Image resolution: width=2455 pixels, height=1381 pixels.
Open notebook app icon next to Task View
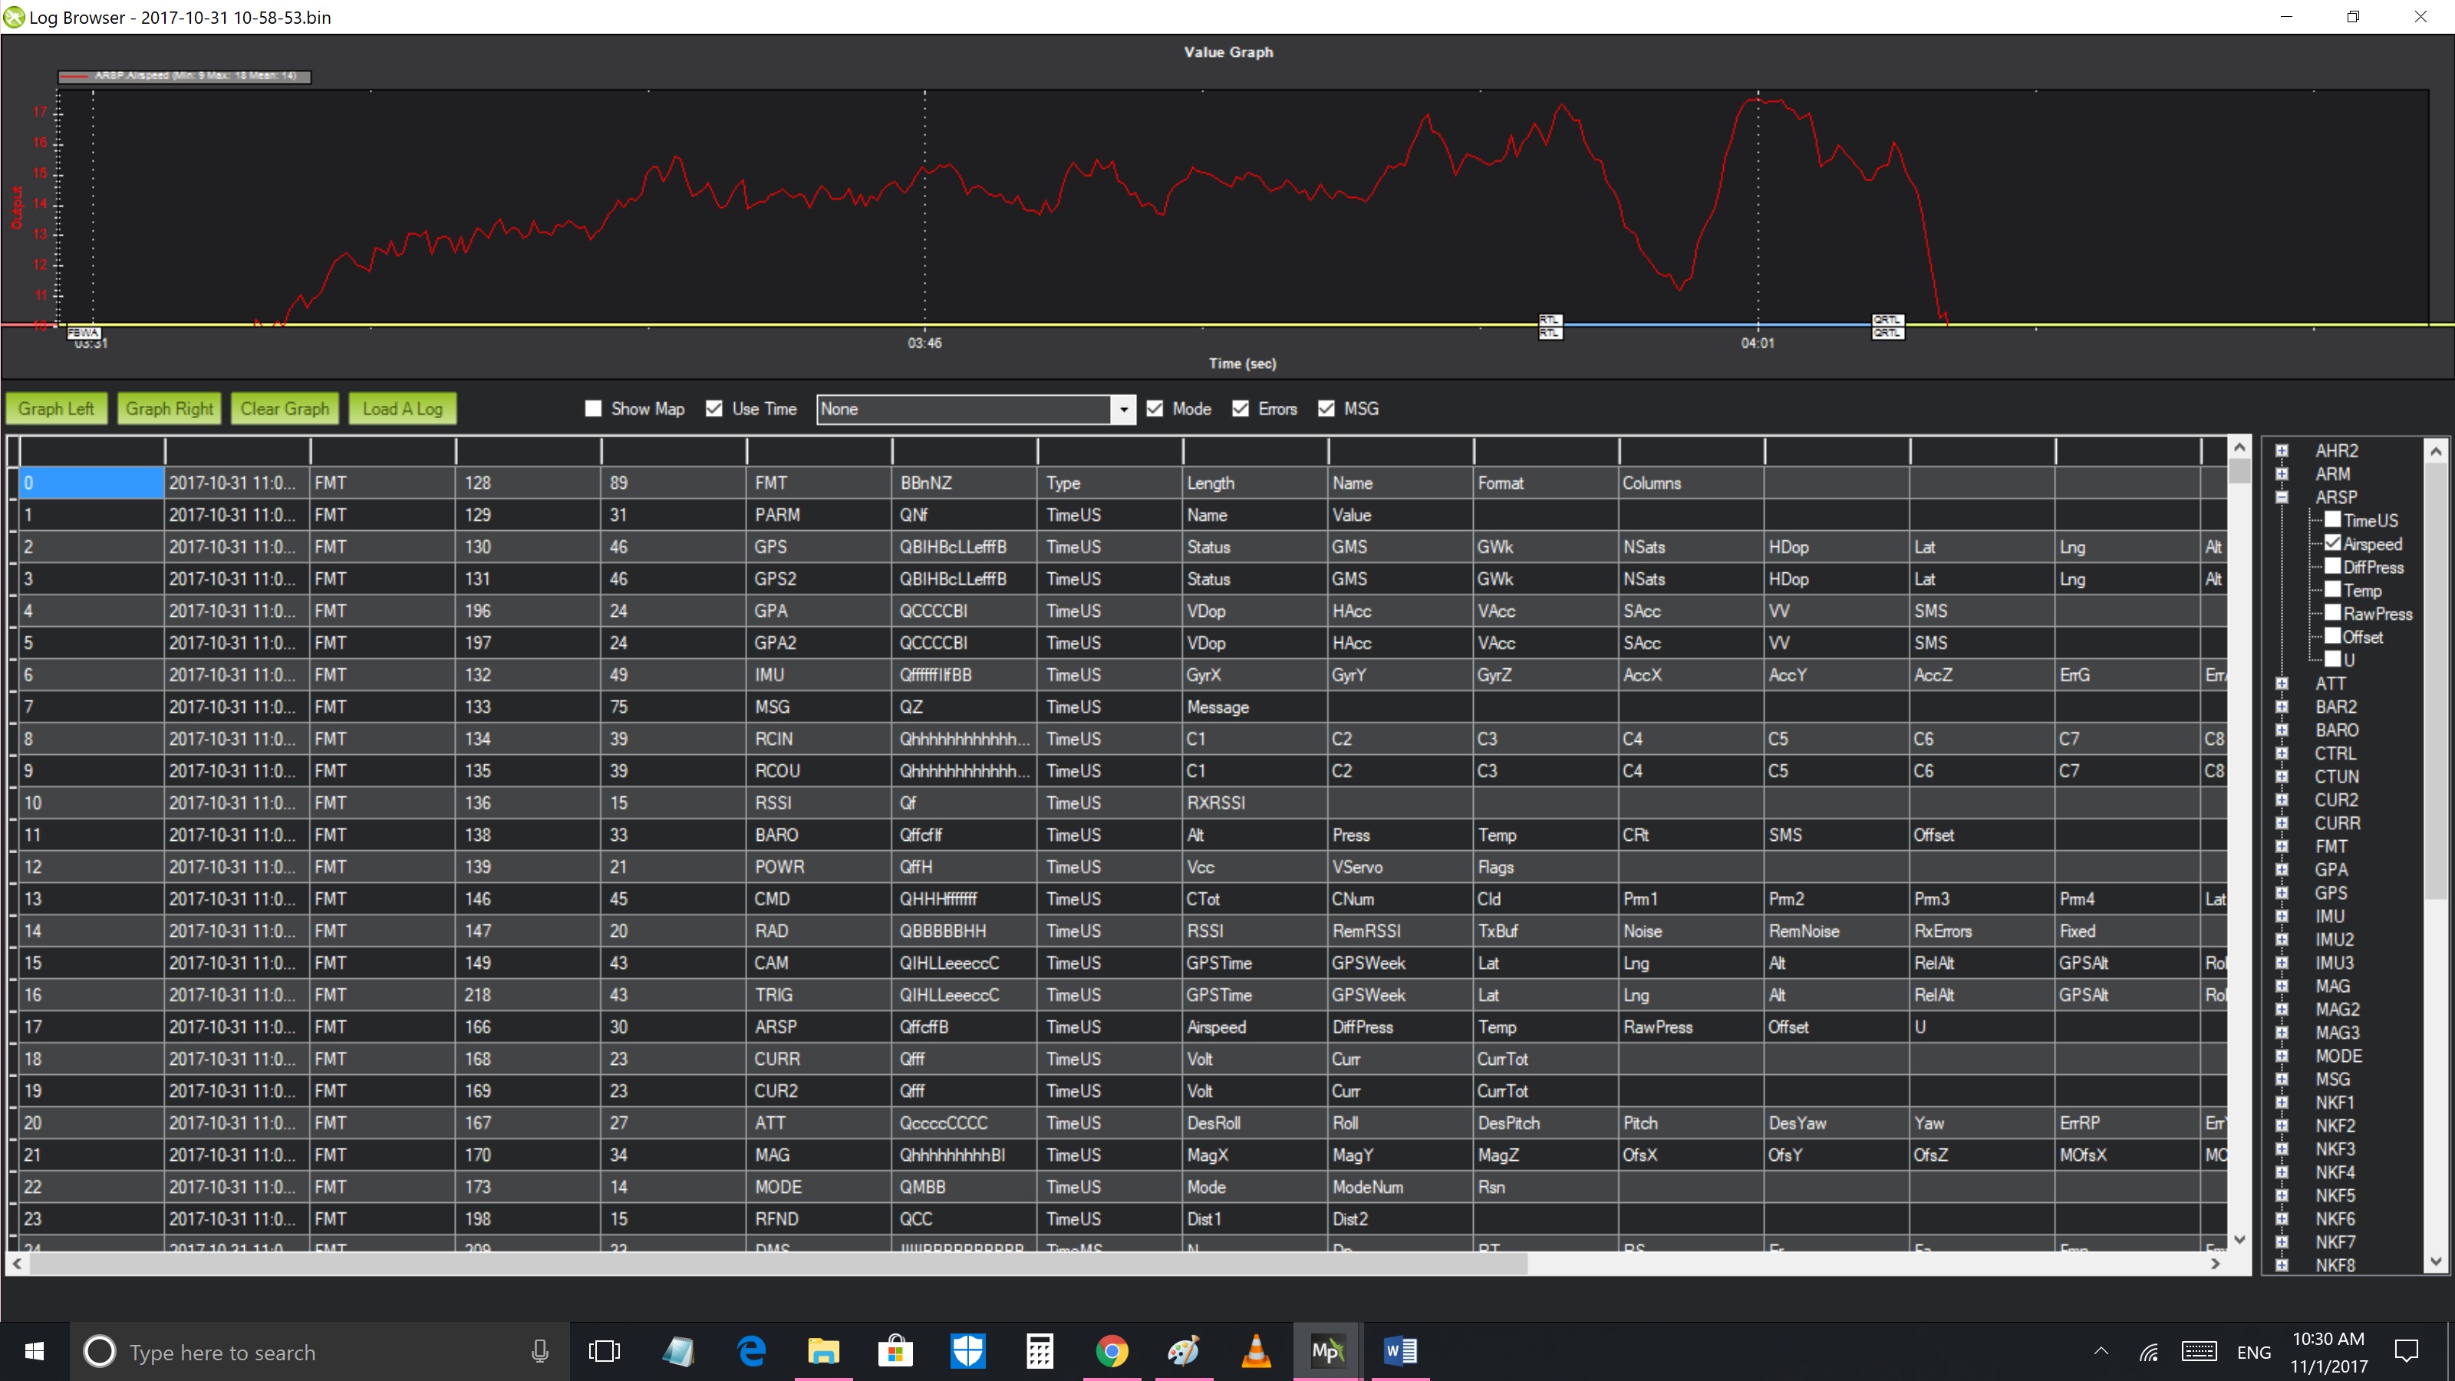[678, 1350]
